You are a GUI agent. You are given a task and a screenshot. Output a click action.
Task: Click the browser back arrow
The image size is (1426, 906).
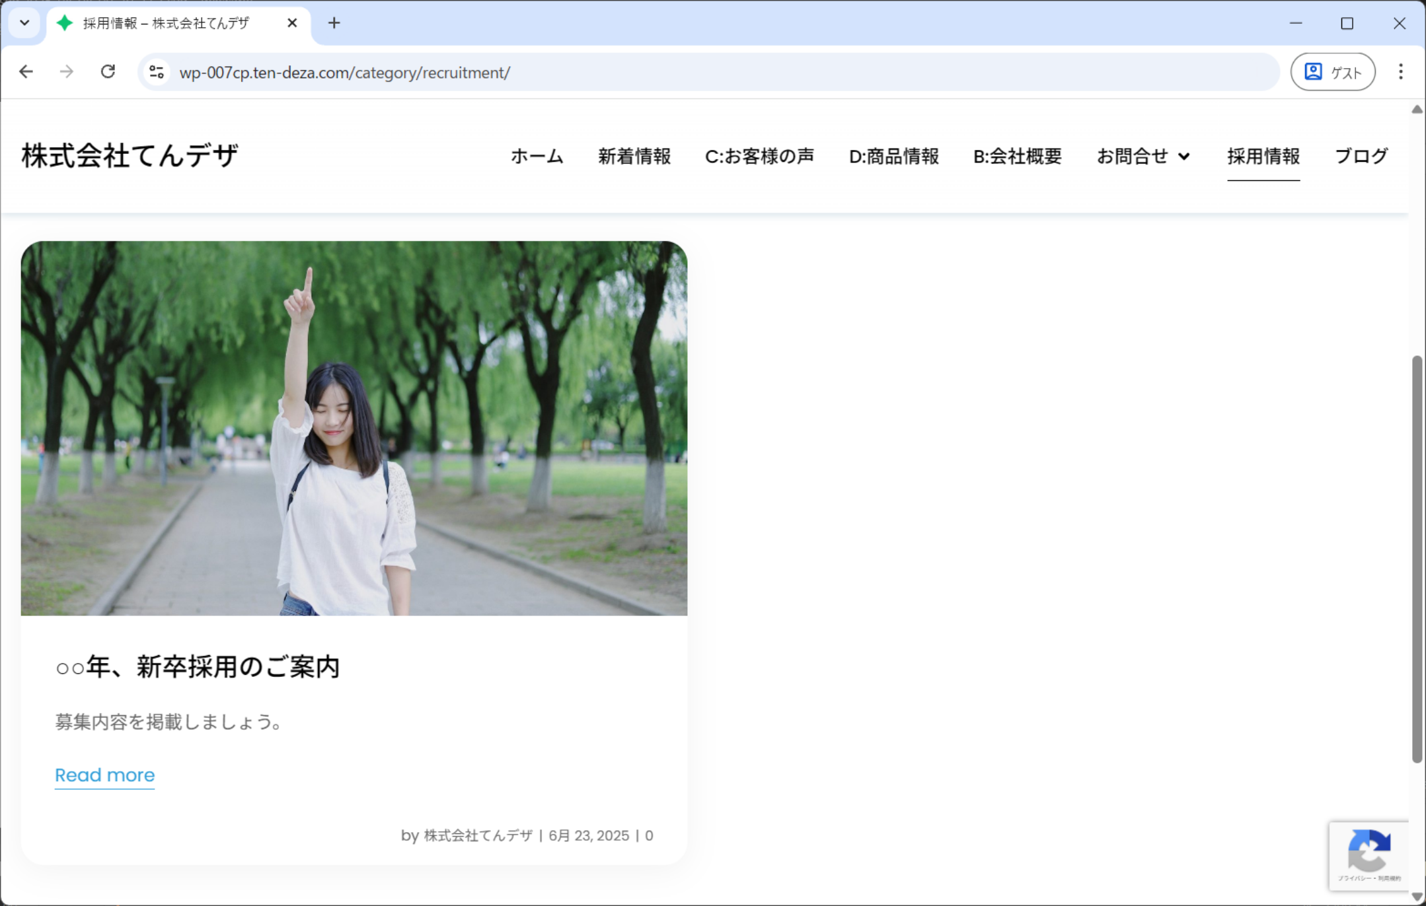[x=26, y=72]
